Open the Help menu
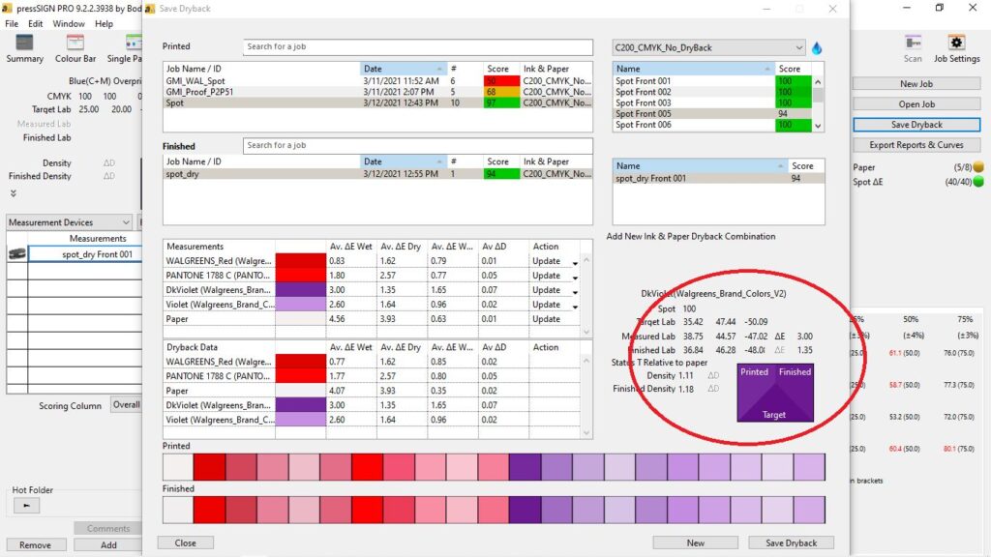991x557 pixels. (104, 23)
